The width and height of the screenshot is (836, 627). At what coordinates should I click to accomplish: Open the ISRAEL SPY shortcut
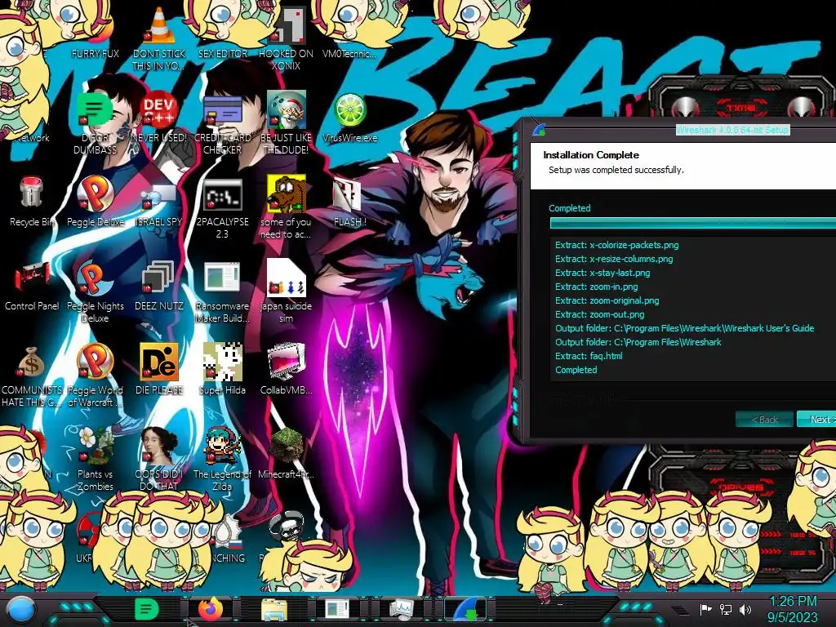coord(159,196)
